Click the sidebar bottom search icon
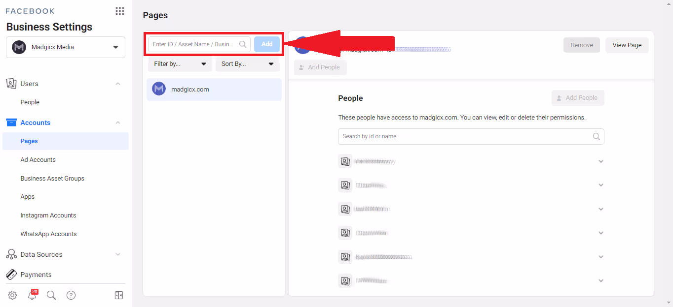The image size is (673, 307). (x=51, y=295)
